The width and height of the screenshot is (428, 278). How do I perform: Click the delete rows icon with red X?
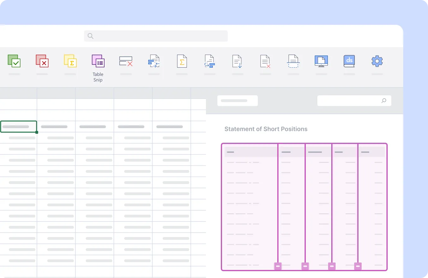pyautogui.click(x=126, y=61)
